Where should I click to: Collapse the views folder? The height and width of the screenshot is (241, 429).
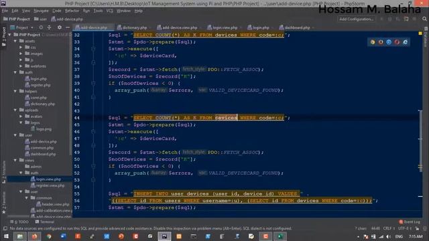coord(15,160)
